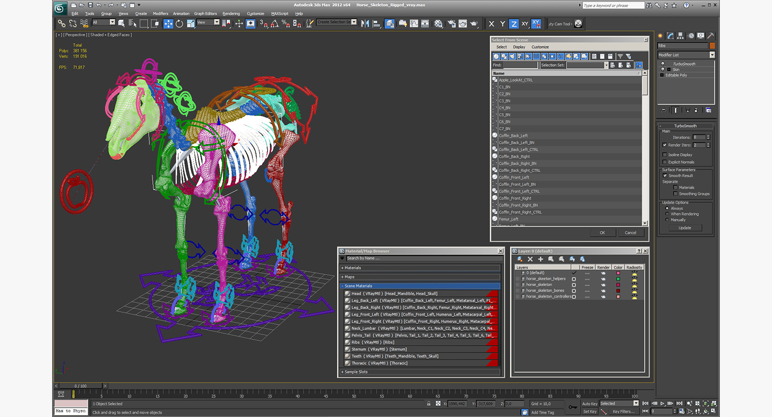Open the Align tool

click(x=377, y=23)
